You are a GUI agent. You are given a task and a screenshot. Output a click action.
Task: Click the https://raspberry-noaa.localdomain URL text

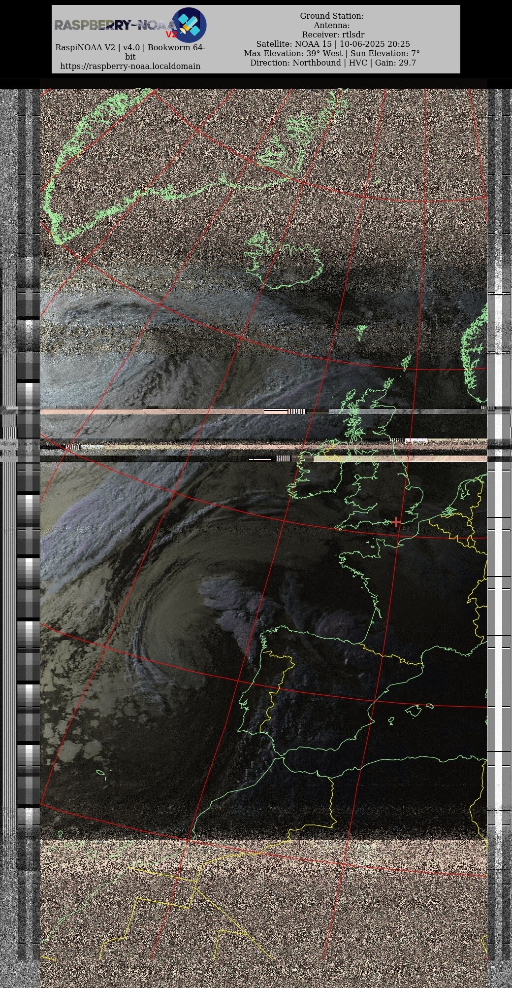[130, 66]
